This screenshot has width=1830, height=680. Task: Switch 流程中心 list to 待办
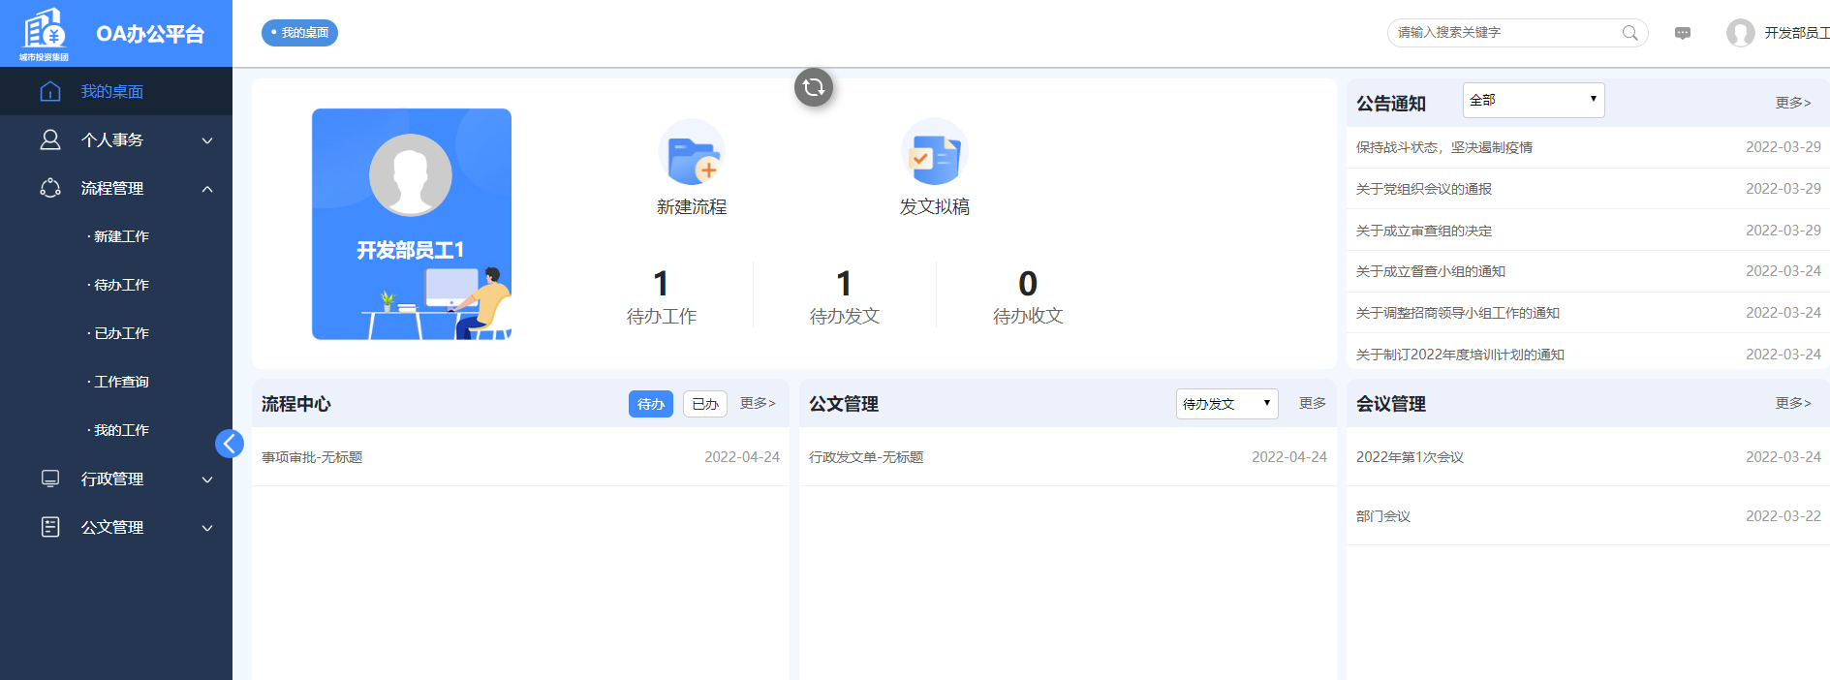(650, 404)
